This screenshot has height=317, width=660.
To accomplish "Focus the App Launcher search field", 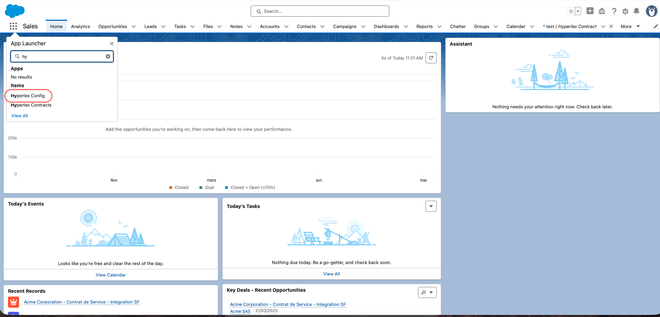I will pyautogui.click(x=62, y=56).
